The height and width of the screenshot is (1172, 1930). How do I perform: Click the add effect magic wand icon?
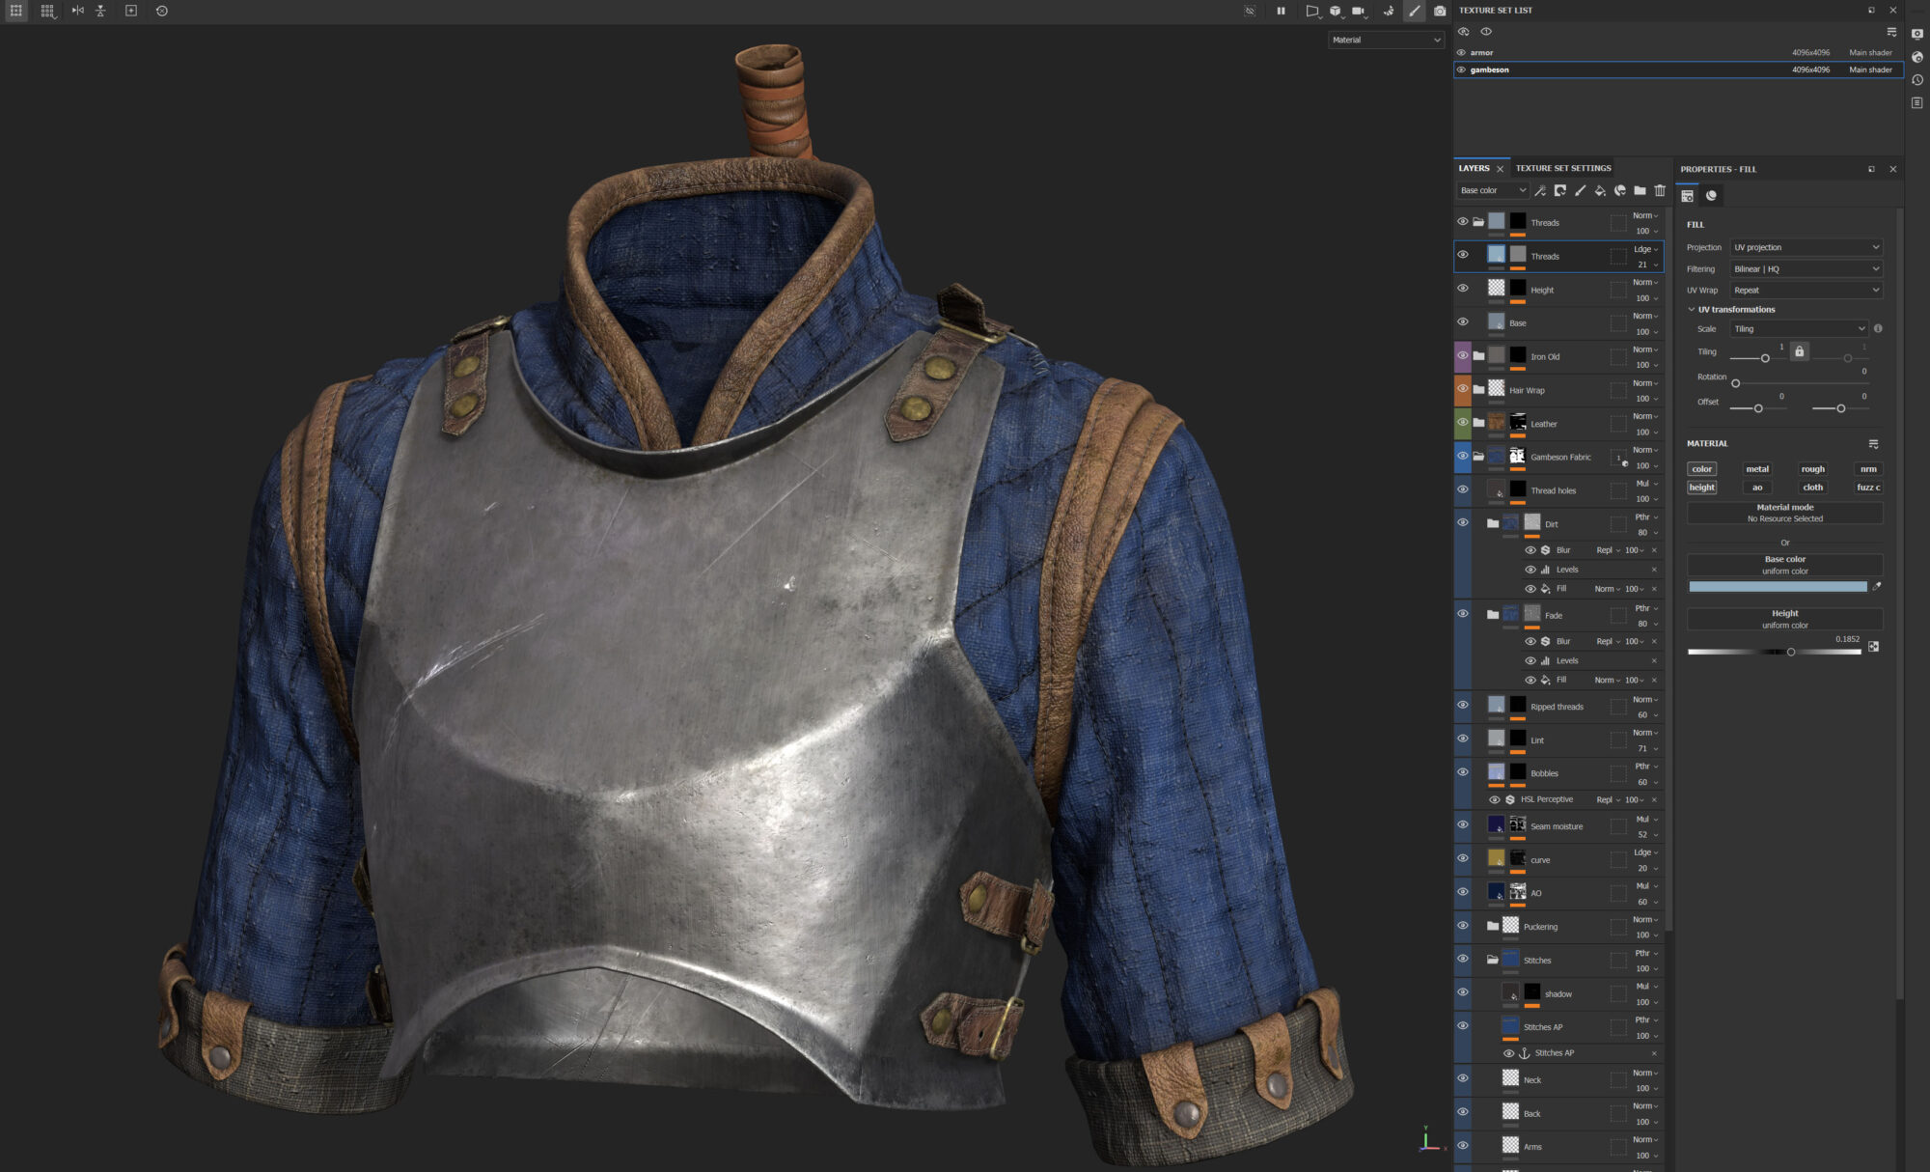[x=1540, y=190]
